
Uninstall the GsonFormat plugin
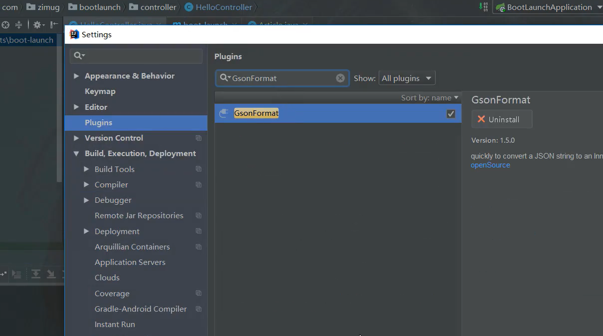coord(502,119)
